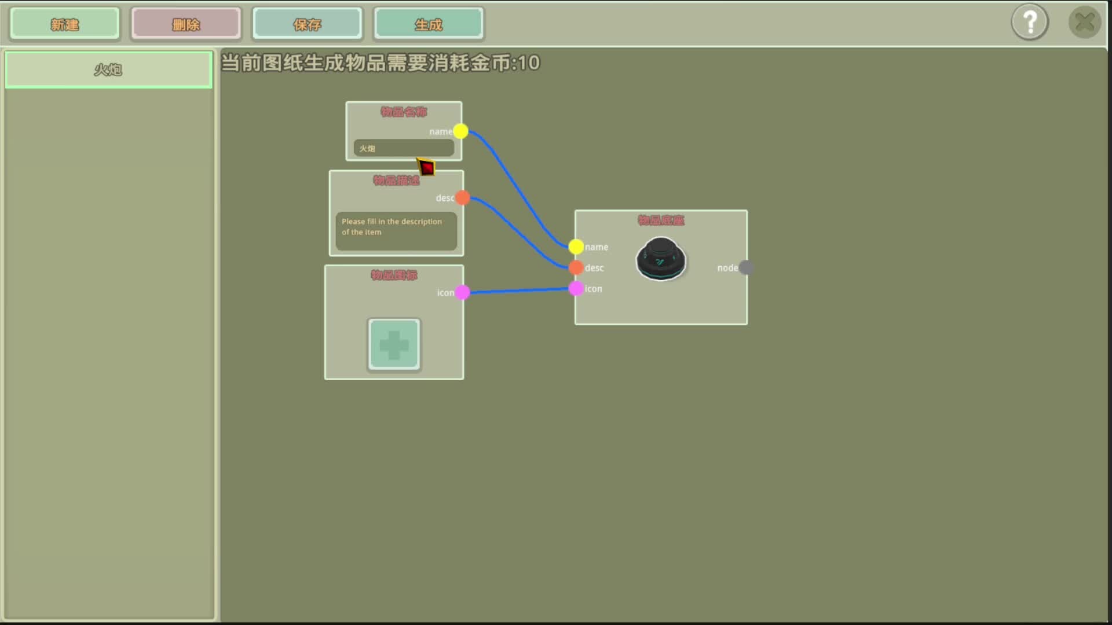Click pink icon input port on 物品底座 node
Viewport: 1112px width, 625px height.
coord(576,288)
